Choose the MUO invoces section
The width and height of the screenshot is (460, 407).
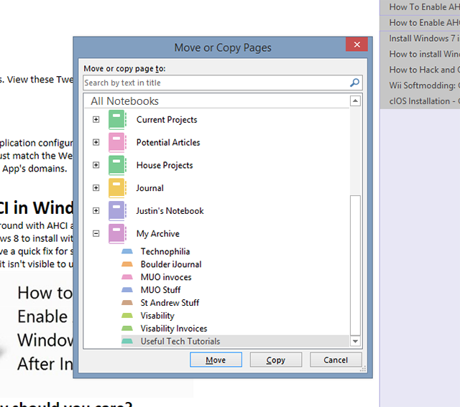pyautogui.click(x=166, y=277)
